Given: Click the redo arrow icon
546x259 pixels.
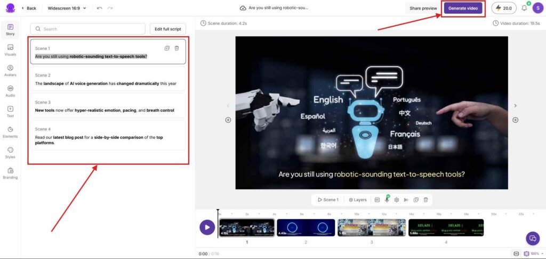Looking at the screenshot, I should pos(110,8).
